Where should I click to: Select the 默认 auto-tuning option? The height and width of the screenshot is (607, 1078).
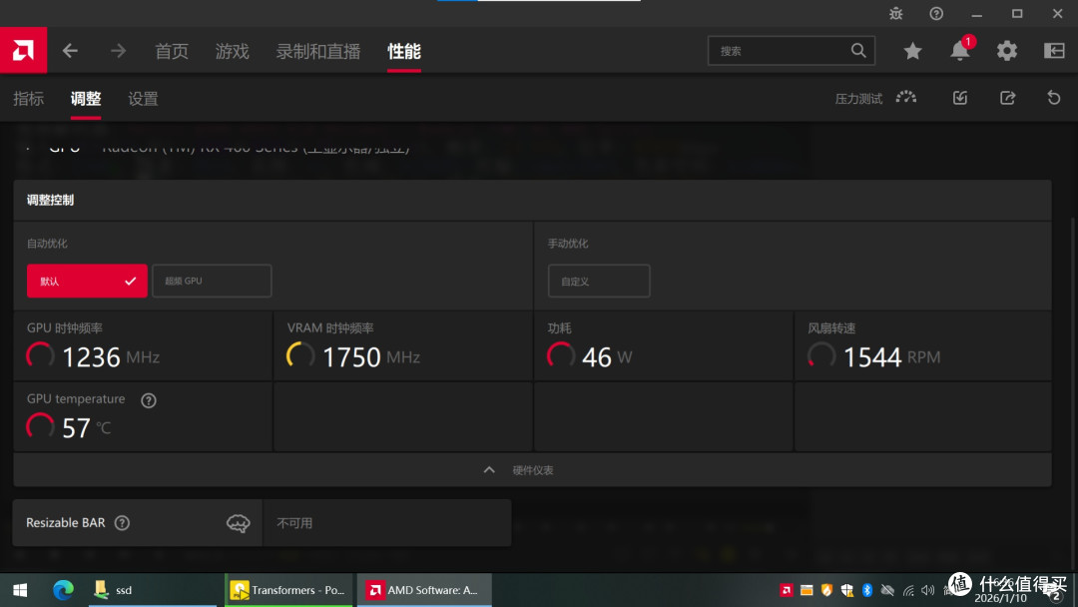click(87, 282)
